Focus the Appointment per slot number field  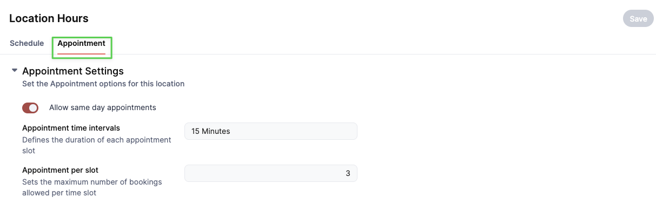(x=270, y=173)
